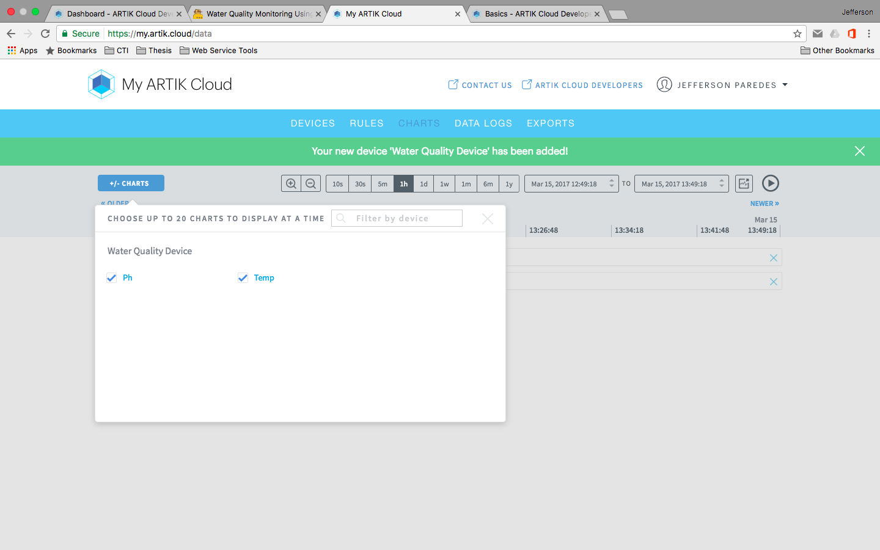Select the 10s time range
880x550 pixels.
click(337, 183)
